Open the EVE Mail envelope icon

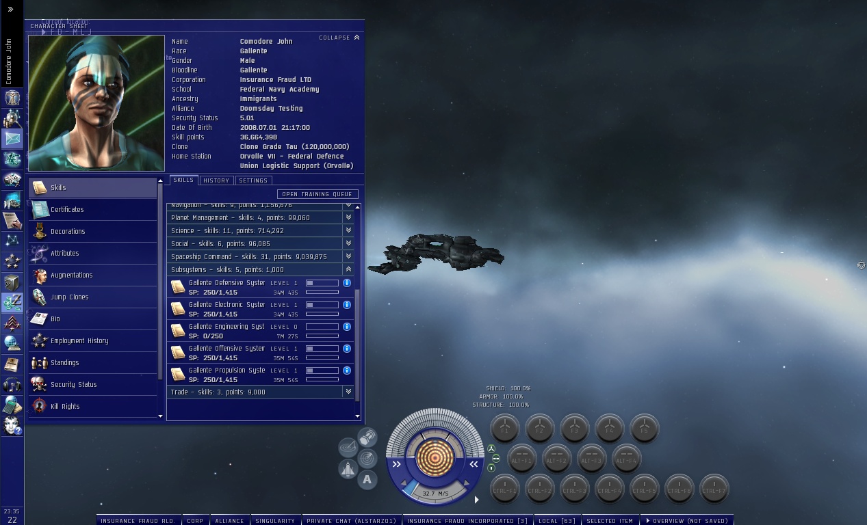tap(12, 139)
